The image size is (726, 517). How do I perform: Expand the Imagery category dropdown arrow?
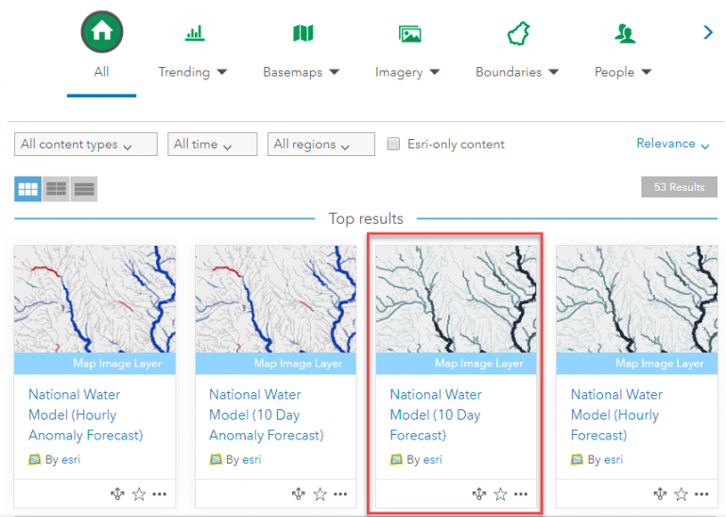click(434, 72)
